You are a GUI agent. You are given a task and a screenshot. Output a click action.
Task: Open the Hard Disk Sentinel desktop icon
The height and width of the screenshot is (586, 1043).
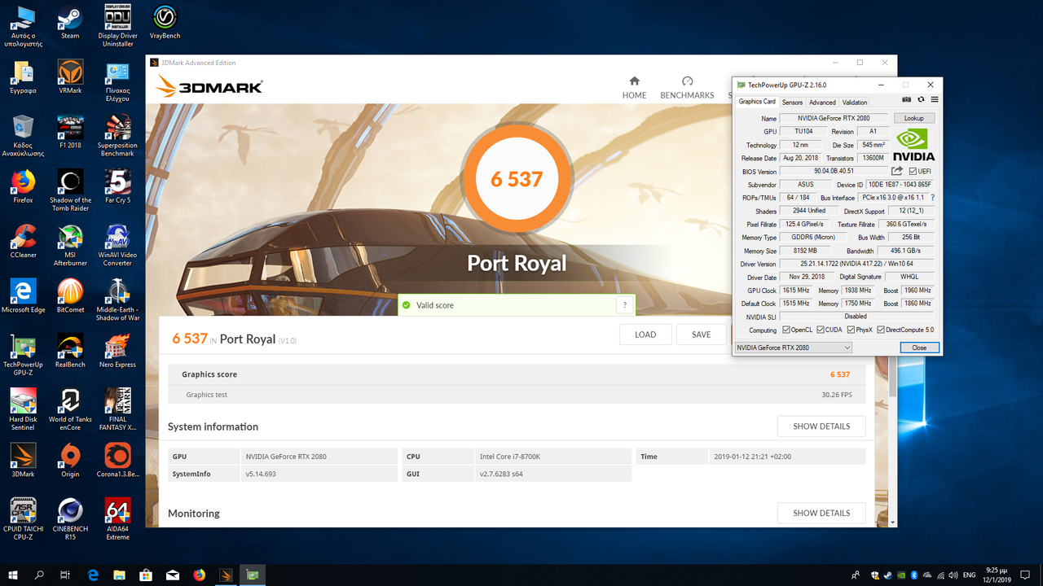coord(23,409)
